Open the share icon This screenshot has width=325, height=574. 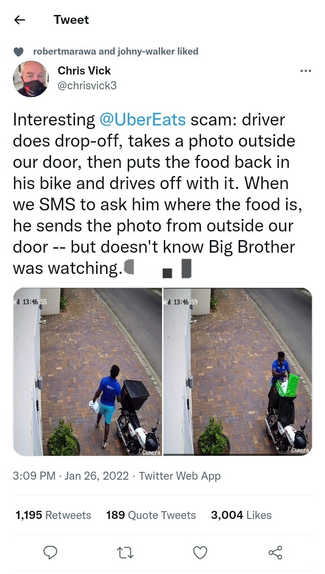click(x=275, y=552)
